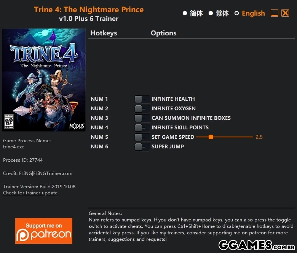The width and height of the screenshot is (297, 253).
Task: Click the Trine 4 cover art thumbnail
Action: 44,80
